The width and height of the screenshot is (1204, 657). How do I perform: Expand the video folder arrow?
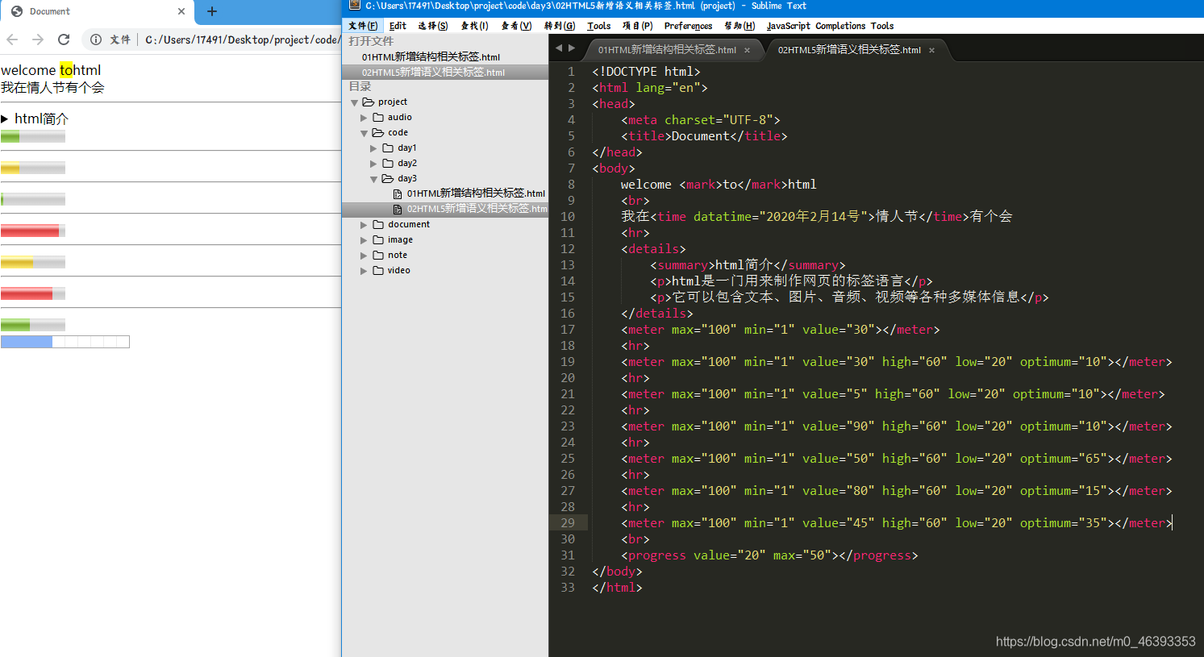pyautogui.click(x=364, y=271)
